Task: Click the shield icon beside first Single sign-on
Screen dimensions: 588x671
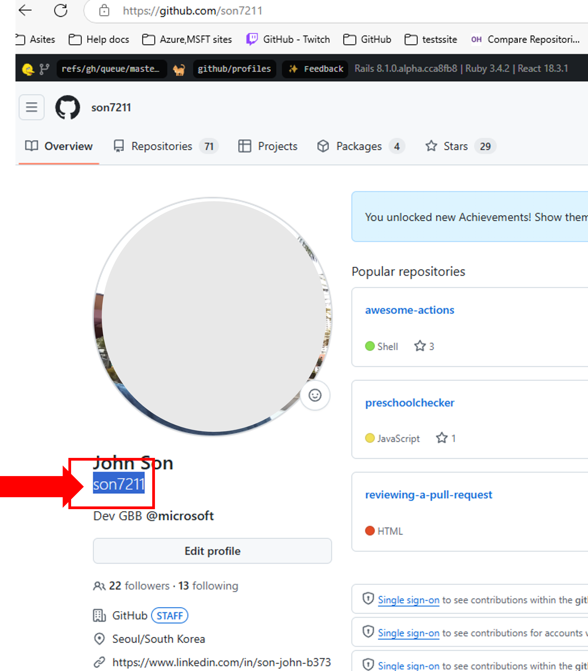Action: 368,599
